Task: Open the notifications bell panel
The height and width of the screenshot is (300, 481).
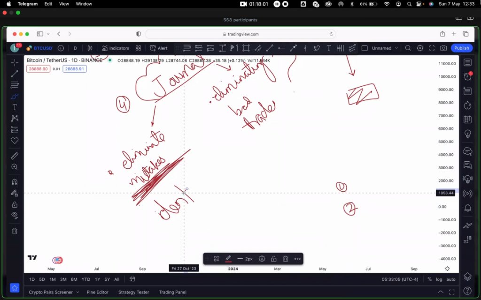Action: coord(467,208)
